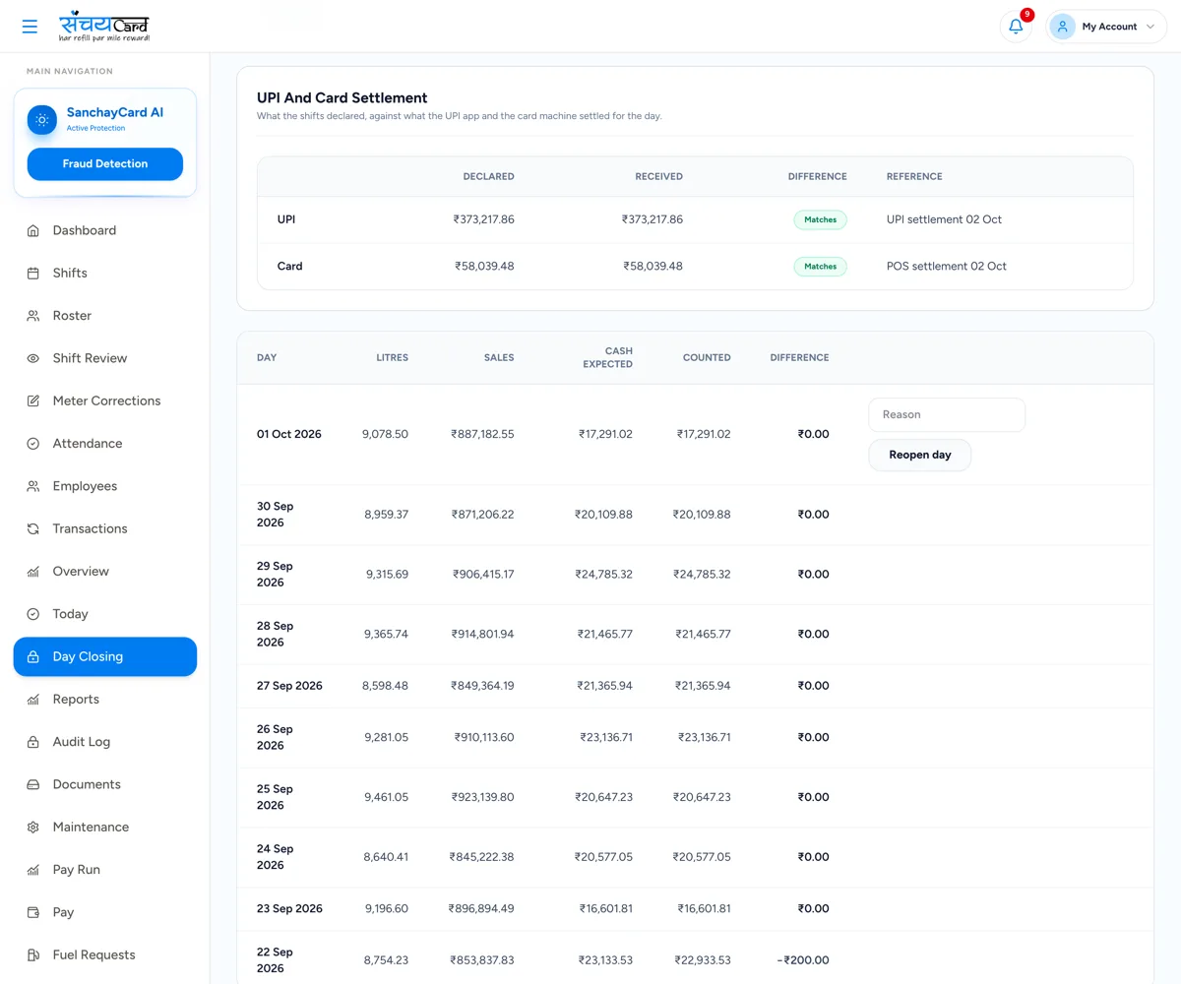This screenshot has width=1181, height=984.
Task: Focus the Reason input field
Action: pyautogui.click(x=947, y=415)
